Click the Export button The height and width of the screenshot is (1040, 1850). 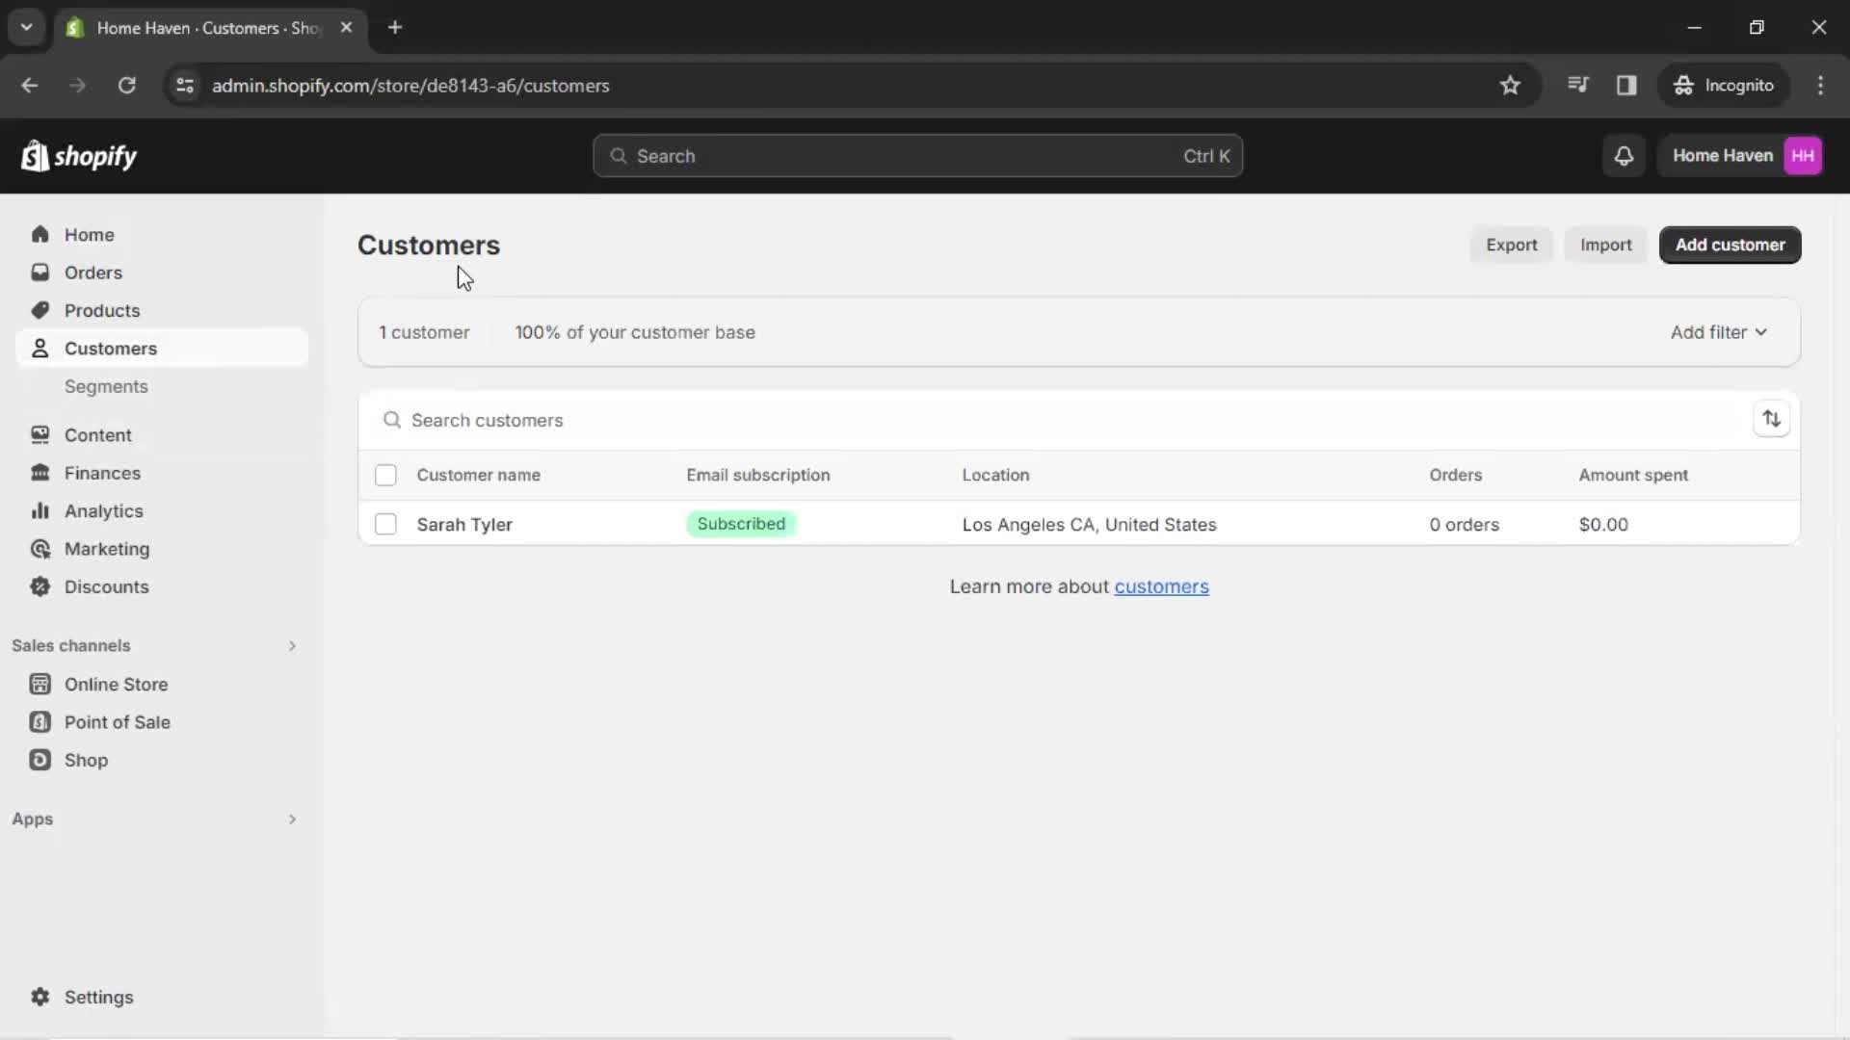1512,244
